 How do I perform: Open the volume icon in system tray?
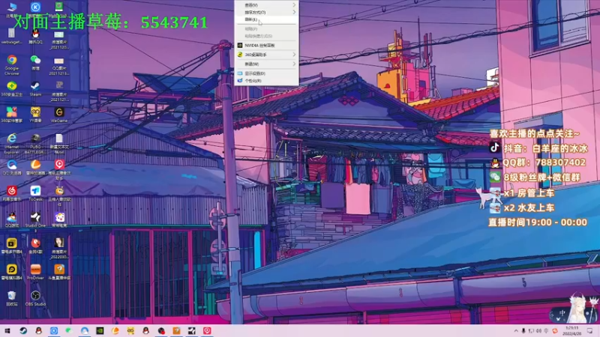coord(538,331)
